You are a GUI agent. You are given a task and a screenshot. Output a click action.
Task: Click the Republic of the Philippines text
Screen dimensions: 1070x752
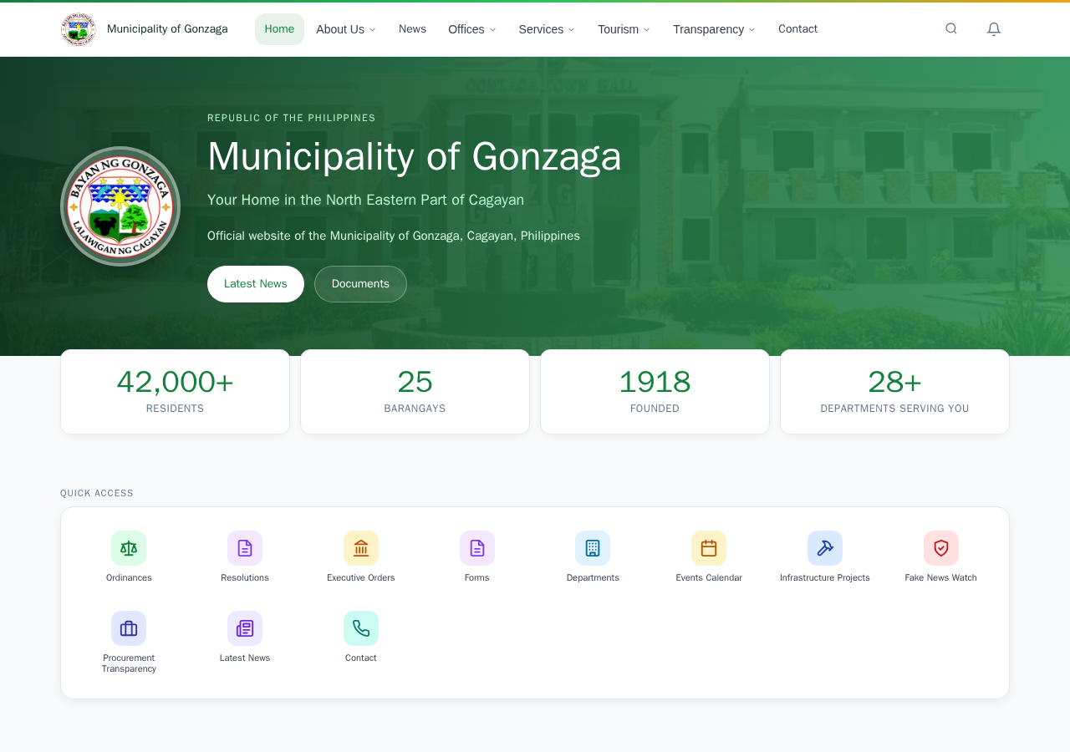click(292, 118)
